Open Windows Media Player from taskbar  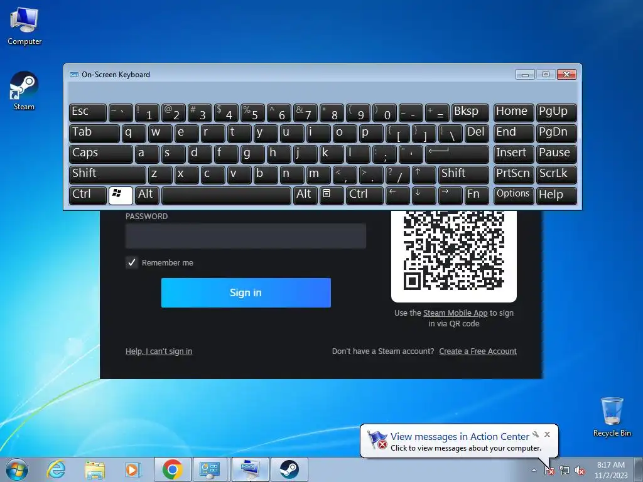133,469
